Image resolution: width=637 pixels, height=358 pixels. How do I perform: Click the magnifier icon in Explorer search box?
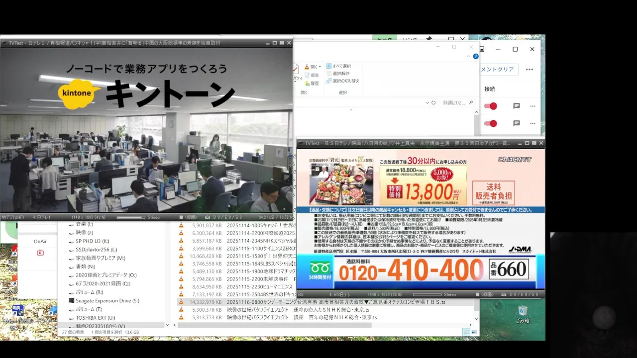(471, 102)
